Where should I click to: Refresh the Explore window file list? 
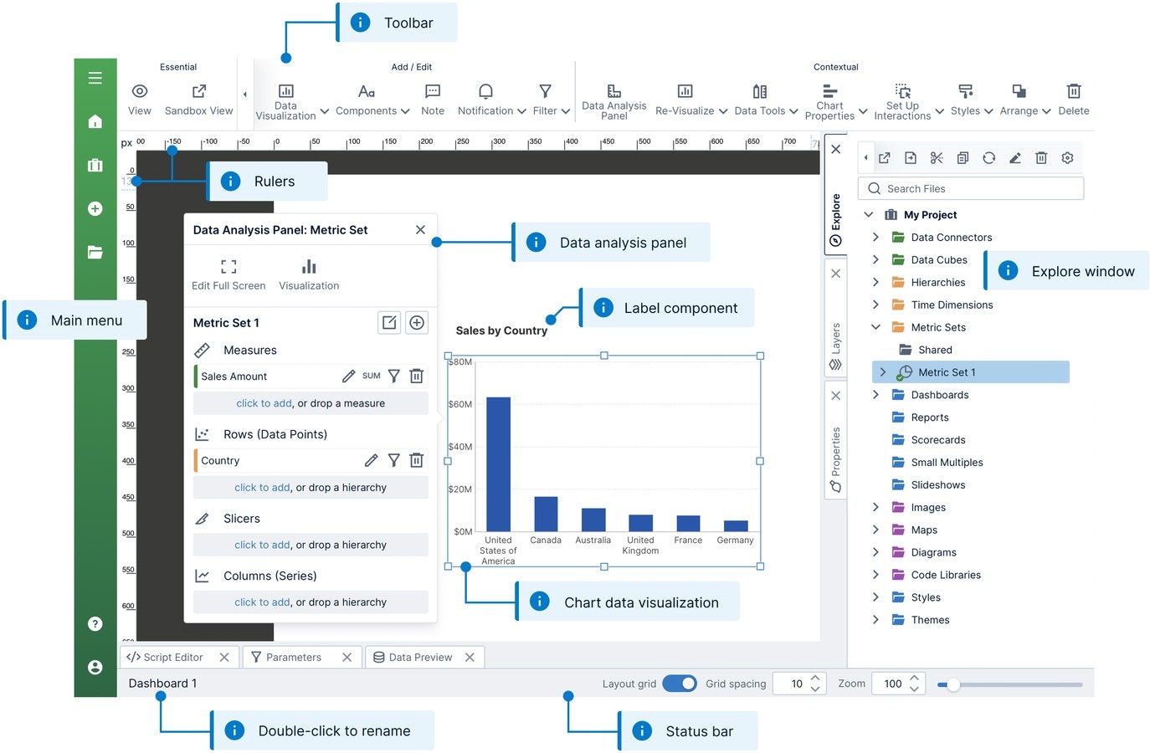pos(988,157)
